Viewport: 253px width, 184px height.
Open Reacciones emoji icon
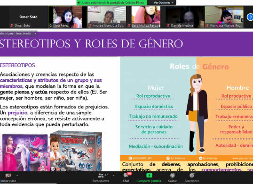(x=191, y=175)
